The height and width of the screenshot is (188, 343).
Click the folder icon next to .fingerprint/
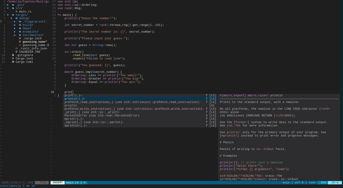(x=20, y=21)
